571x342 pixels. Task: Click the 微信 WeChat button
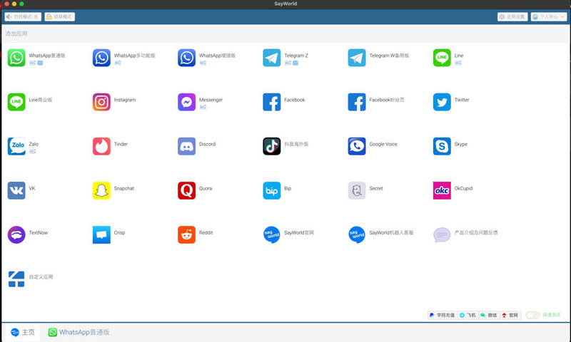pos(489,315)
